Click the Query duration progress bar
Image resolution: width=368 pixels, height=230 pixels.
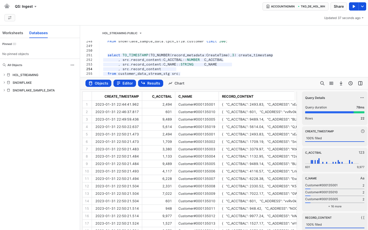[335, 112]
